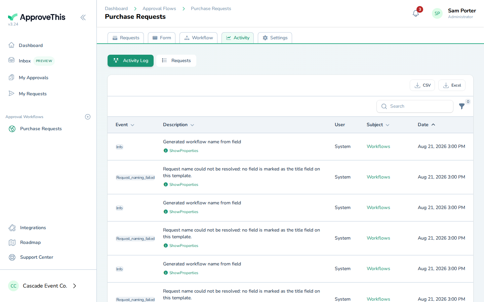
Task: Open the Support Center
Action: 37,257
